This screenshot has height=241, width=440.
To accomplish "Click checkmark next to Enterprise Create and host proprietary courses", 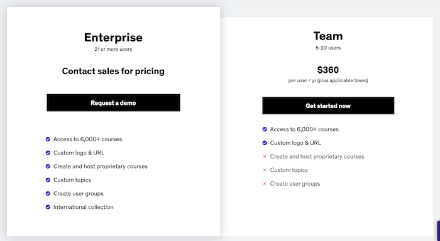I will tap(48, 166).
